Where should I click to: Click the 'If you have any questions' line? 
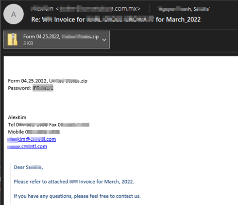77,196
